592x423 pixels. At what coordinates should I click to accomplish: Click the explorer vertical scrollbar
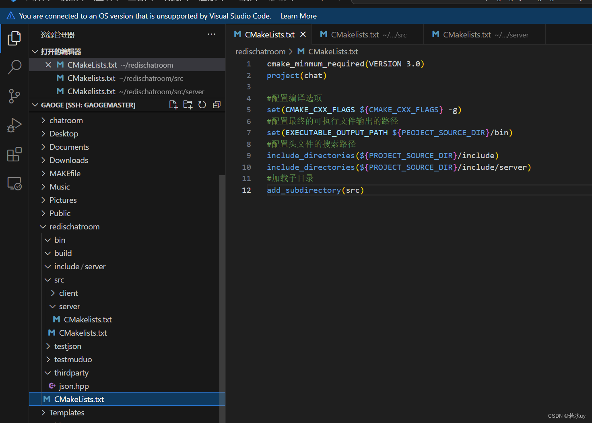(x=222, y=299)
